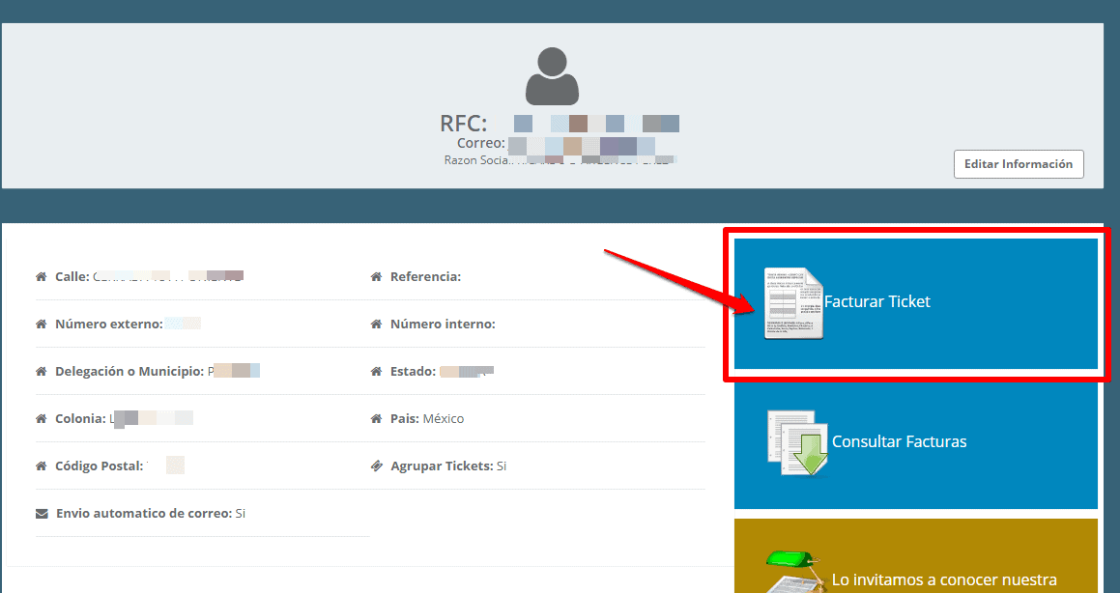This screenshot has height=593, width=1120.
Task: Click the tag icon next to Agrupar Tickets
Action: coord(376,466)
